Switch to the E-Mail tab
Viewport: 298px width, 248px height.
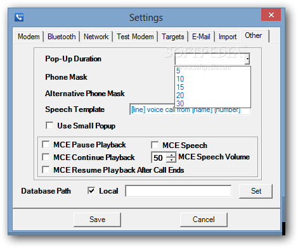coord(201,37)
